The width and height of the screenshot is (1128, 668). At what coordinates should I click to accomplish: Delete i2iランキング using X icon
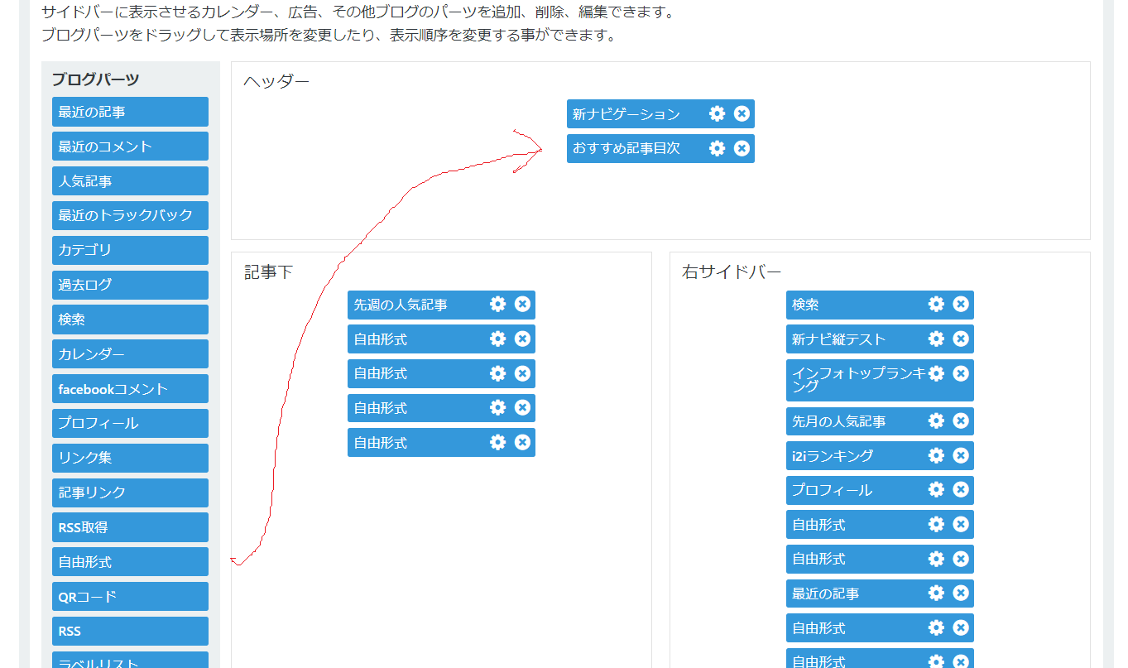click(x=961, y=455)
